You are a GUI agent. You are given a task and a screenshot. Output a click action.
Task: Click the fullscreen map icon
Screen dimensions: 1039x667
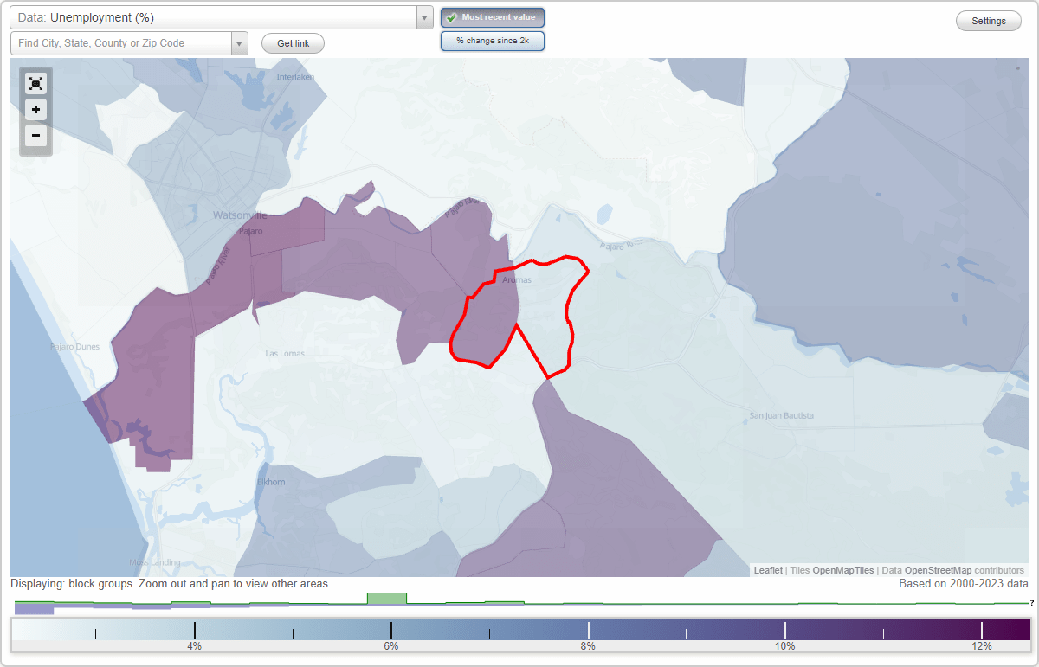pyautogui.click(x=35, y=84)
